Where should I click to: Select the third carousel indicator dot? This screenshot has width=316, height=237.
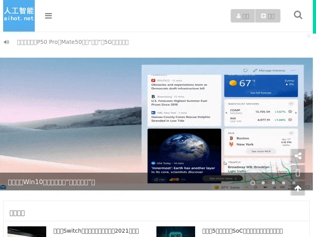[273, 183]
